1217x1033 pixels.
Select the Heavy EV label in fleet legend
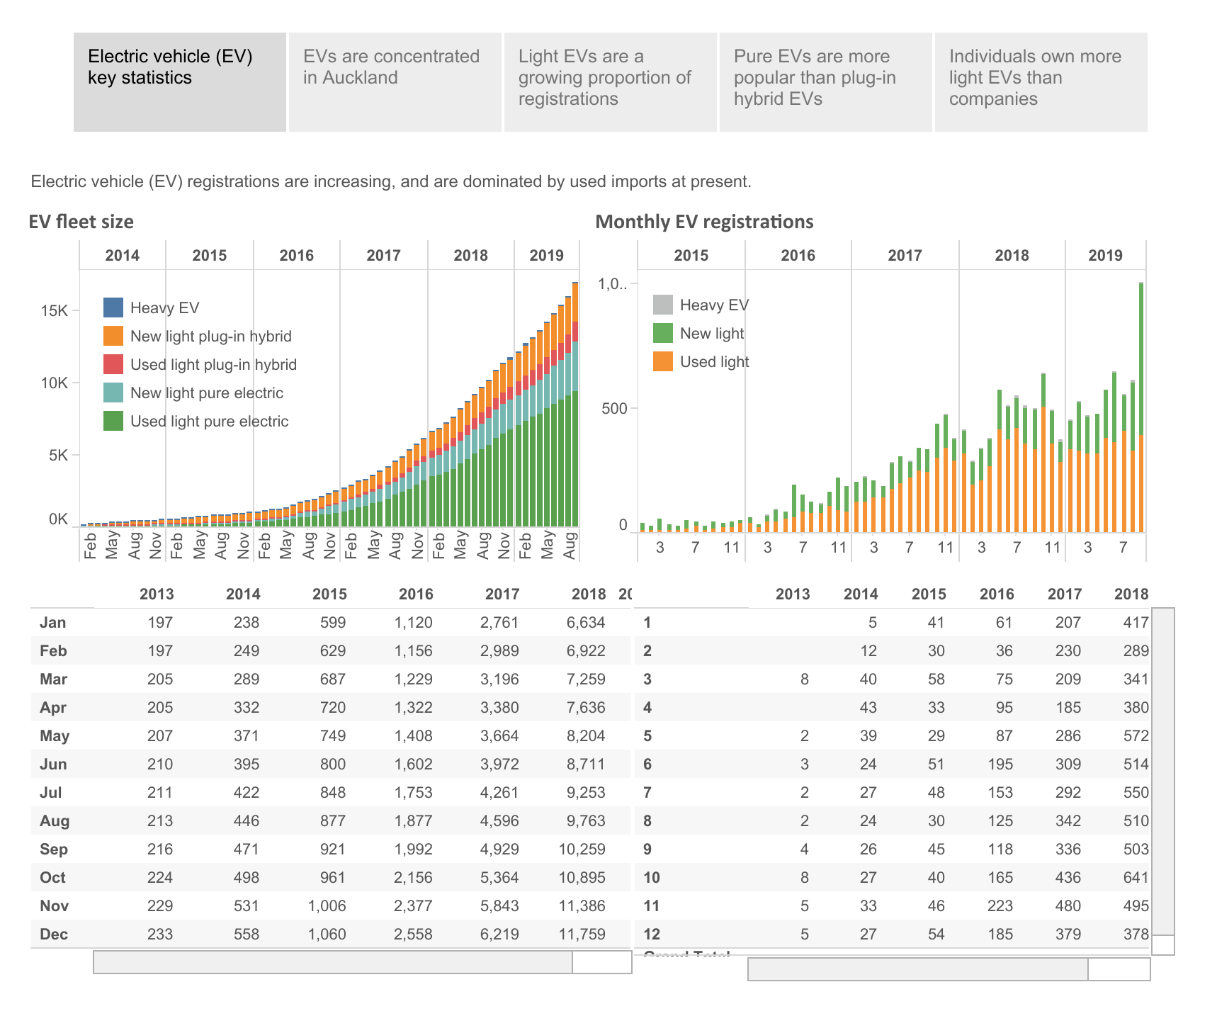[x=165, y=307]
